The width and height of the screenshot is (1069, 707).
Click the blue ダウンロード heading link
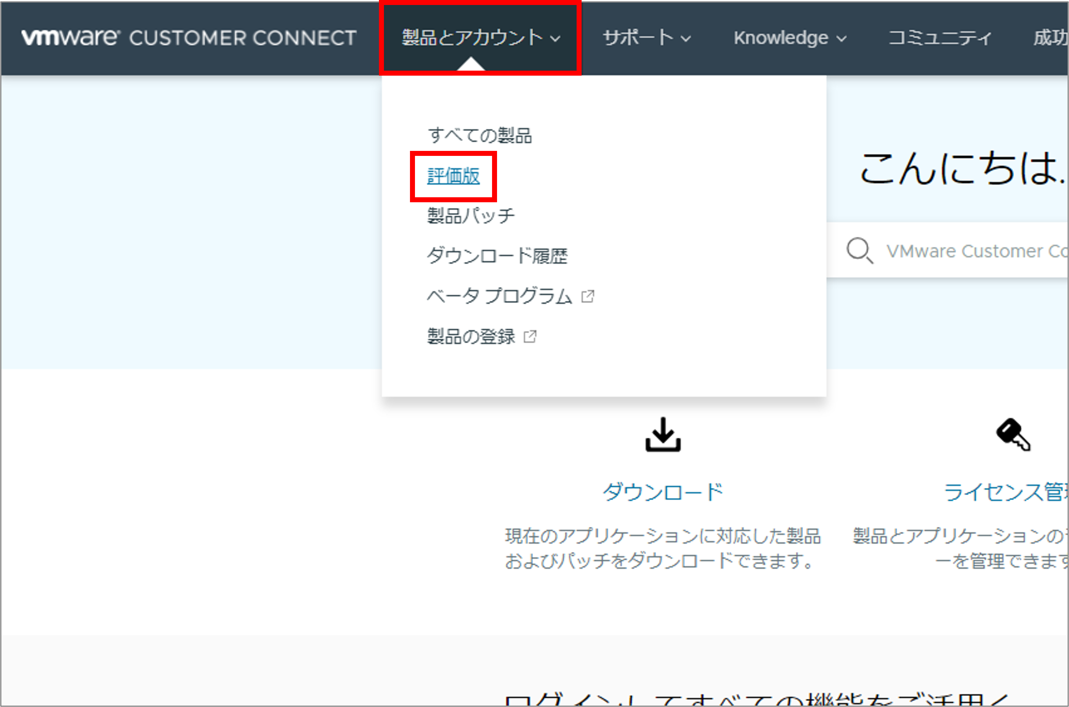coord(663,492)
